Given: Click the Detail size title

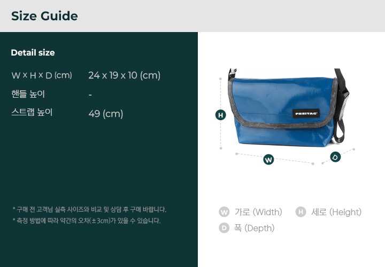Looking at the screenshot, I should [x=33, y=52].
